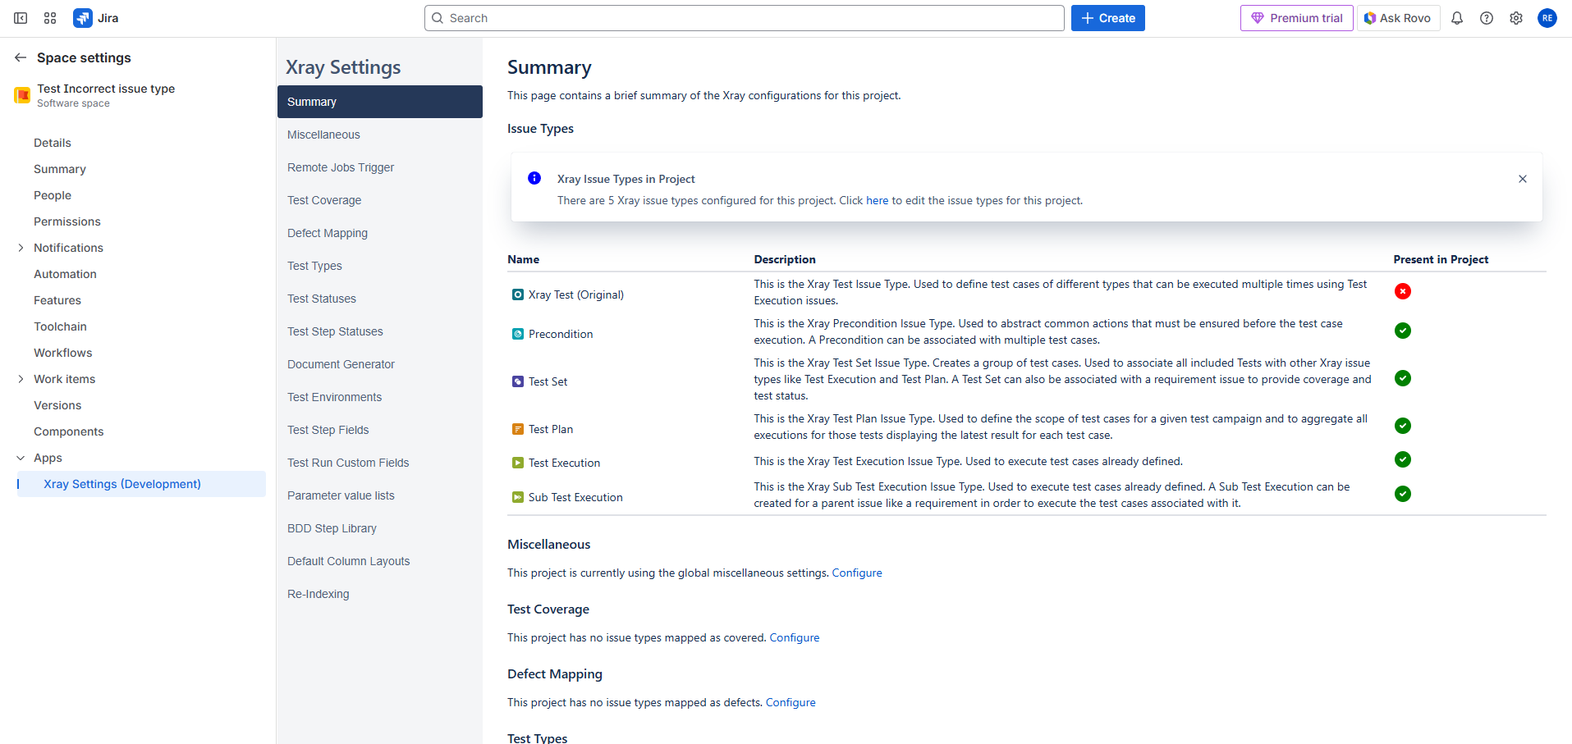Open the help question mark icon
1572x744 pixels.
click(1487, 18)
